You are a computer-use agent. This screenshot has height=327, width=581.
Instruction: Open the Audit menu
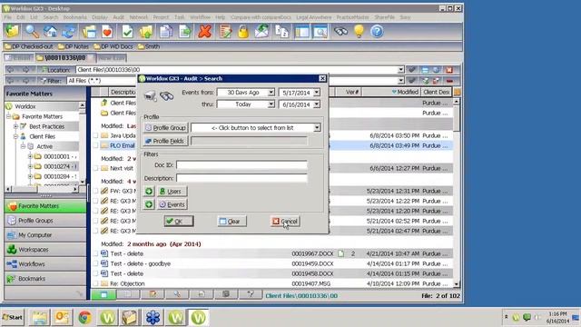119,17
